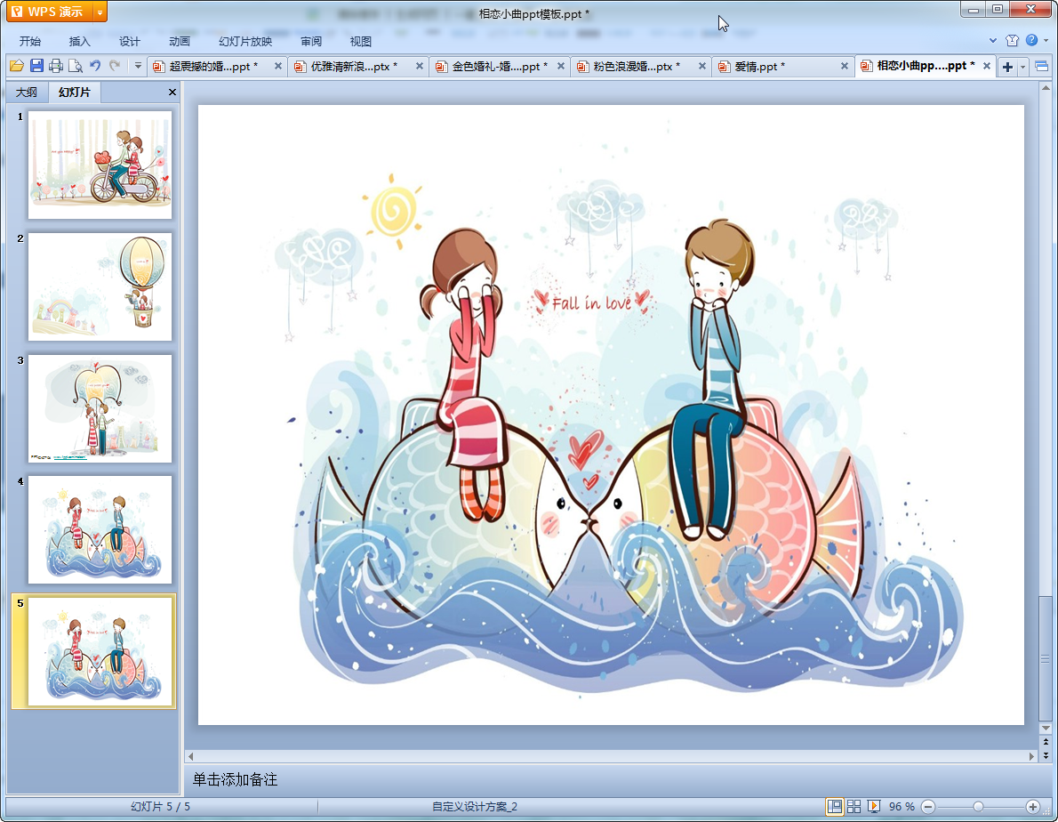Image resolution: width=1058 pixels, height=822 pixels.
Task: Switch to Slide Sorter view
Action: point(854,806)
